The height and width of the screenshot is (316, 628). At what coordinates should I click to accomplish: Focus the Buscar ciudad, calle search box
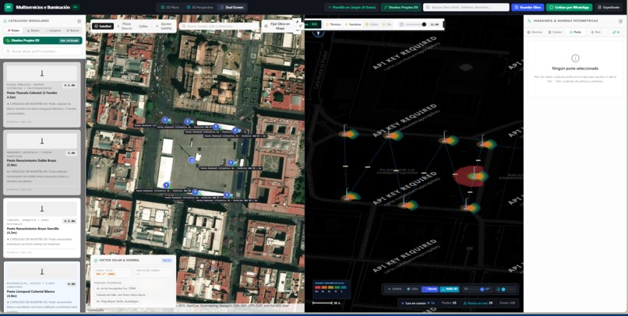(x=219, y=26)
